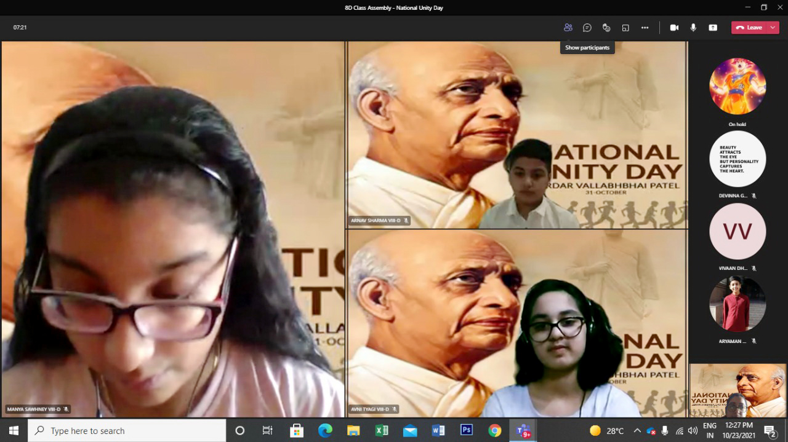Open Task View on the taskbar
788x442 pixels.
pos(267,430)
